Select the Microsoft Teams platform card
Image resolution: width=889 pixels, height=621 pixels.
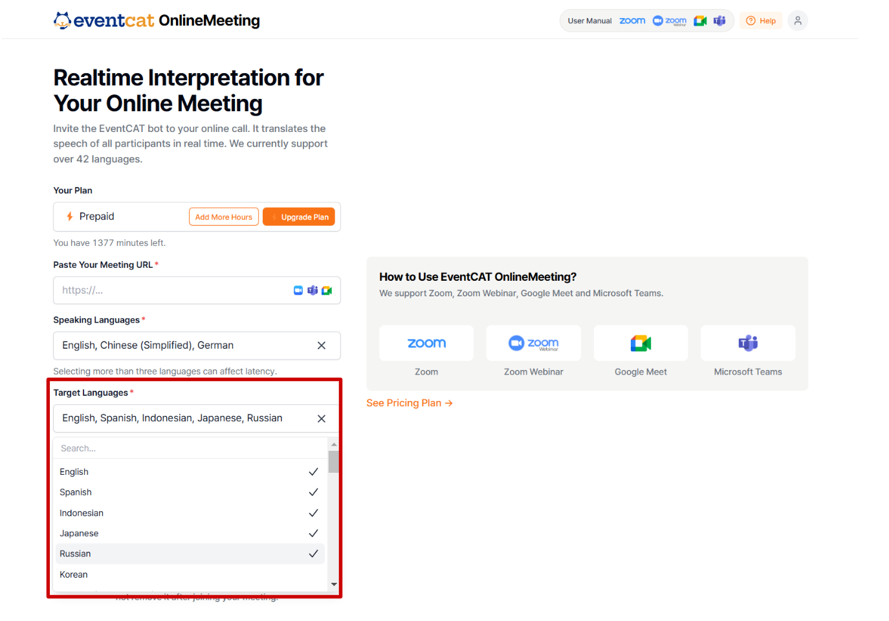coord(748,343)
